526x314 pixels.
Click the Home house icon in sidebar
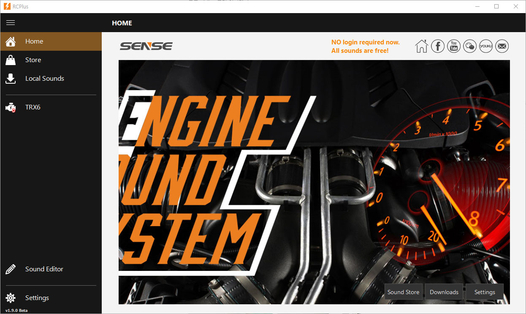(11, 41)
